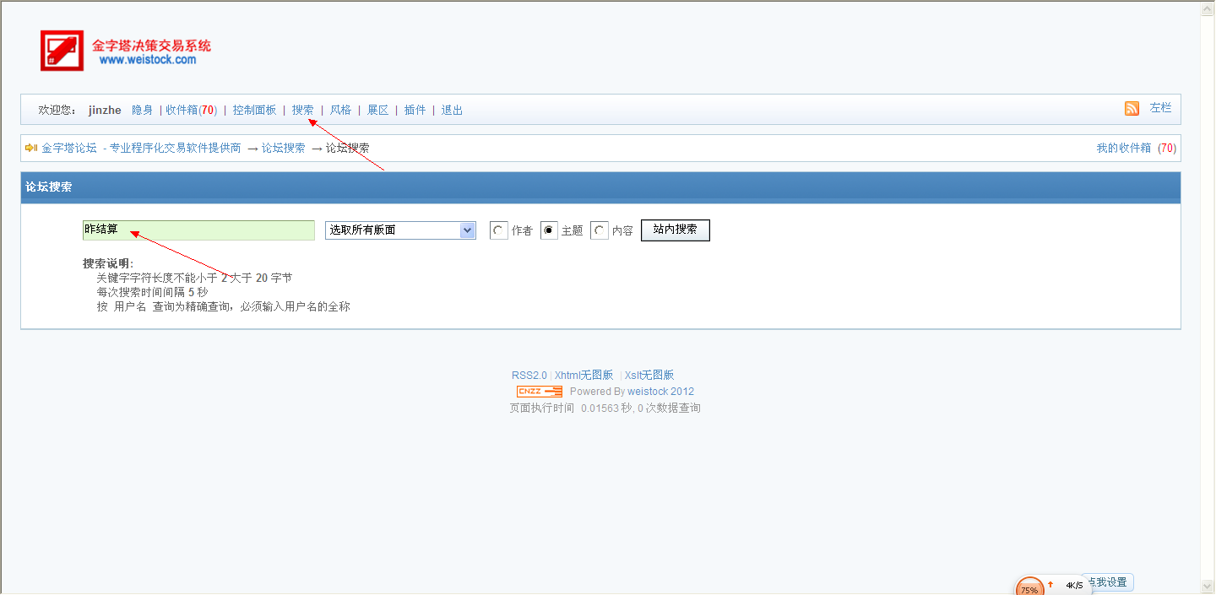
Task: Select the 内容 radio button
Action: [x=600, y=230]
